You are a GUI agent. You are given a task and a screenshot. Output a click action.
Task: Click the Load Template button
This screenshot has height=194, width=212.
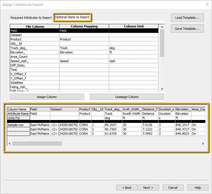click(187, 18)
